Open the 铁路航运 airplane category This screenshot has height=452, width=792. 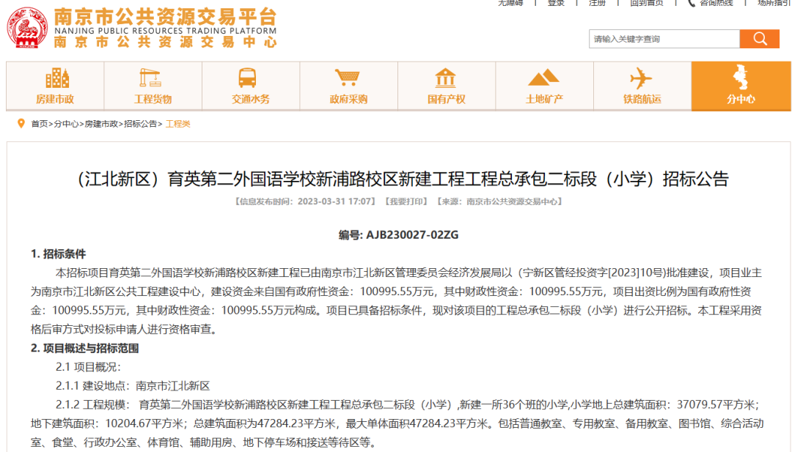[x=642, y=86]
